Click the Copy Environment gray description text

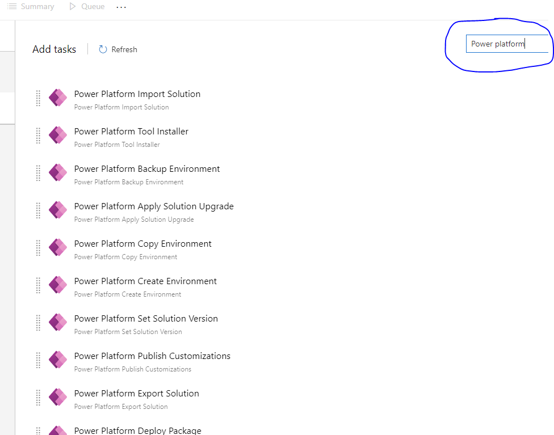click(x=125, y=257)
